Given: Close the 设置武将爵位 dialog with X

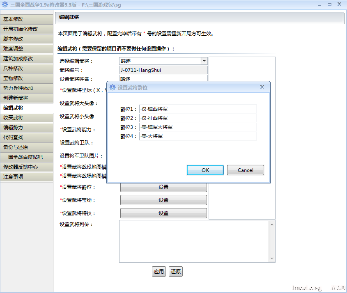Looking at the screenshot, I should click(x=262, y=87).
